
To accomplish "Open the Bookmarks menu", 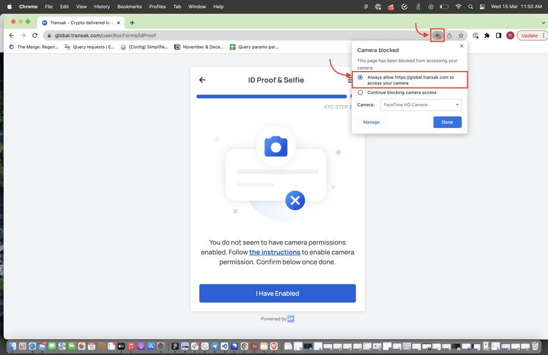I will (x=129, y=7).
